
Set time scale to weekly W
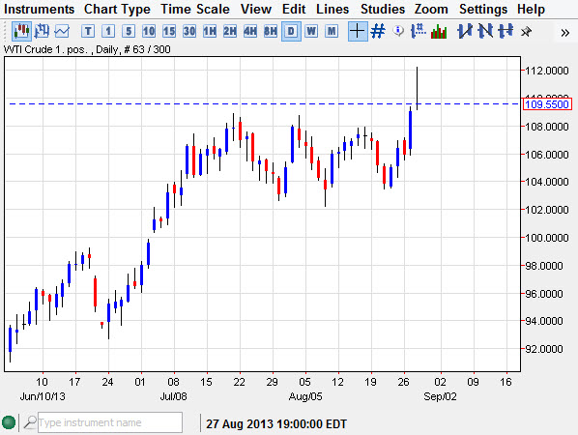(x=311, y=31)
